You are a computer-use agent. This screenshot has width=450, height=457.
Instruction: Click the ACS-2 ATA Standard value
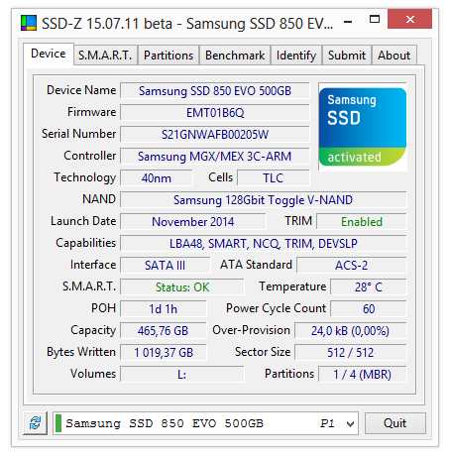(x=352, y=266)
